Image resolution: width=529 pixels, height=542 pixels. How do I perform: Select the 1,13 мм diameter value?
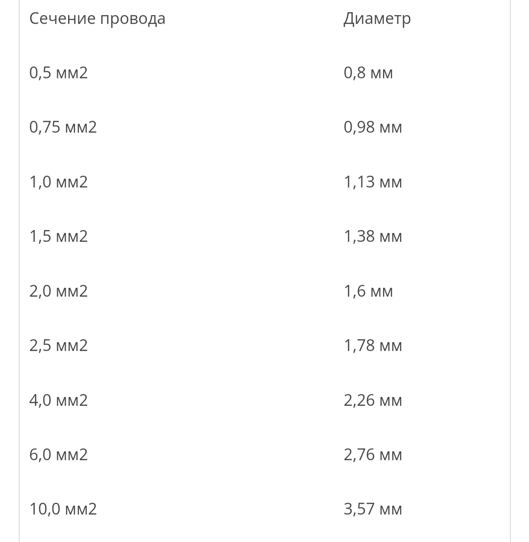[x=373, y=182]
